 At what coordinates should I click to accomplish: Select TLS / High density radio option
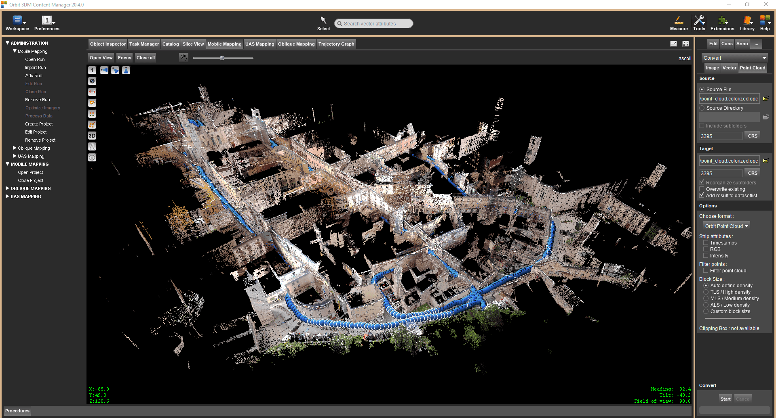pos(706,292)
